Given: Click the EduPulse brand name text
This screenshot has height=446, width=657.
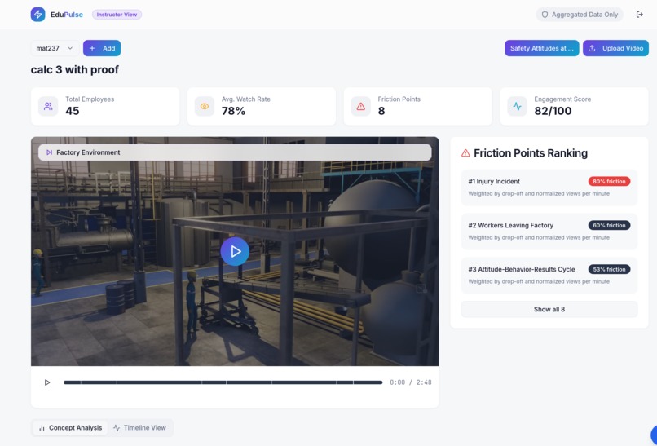Looking at the screenshot, I should point(67,15).
